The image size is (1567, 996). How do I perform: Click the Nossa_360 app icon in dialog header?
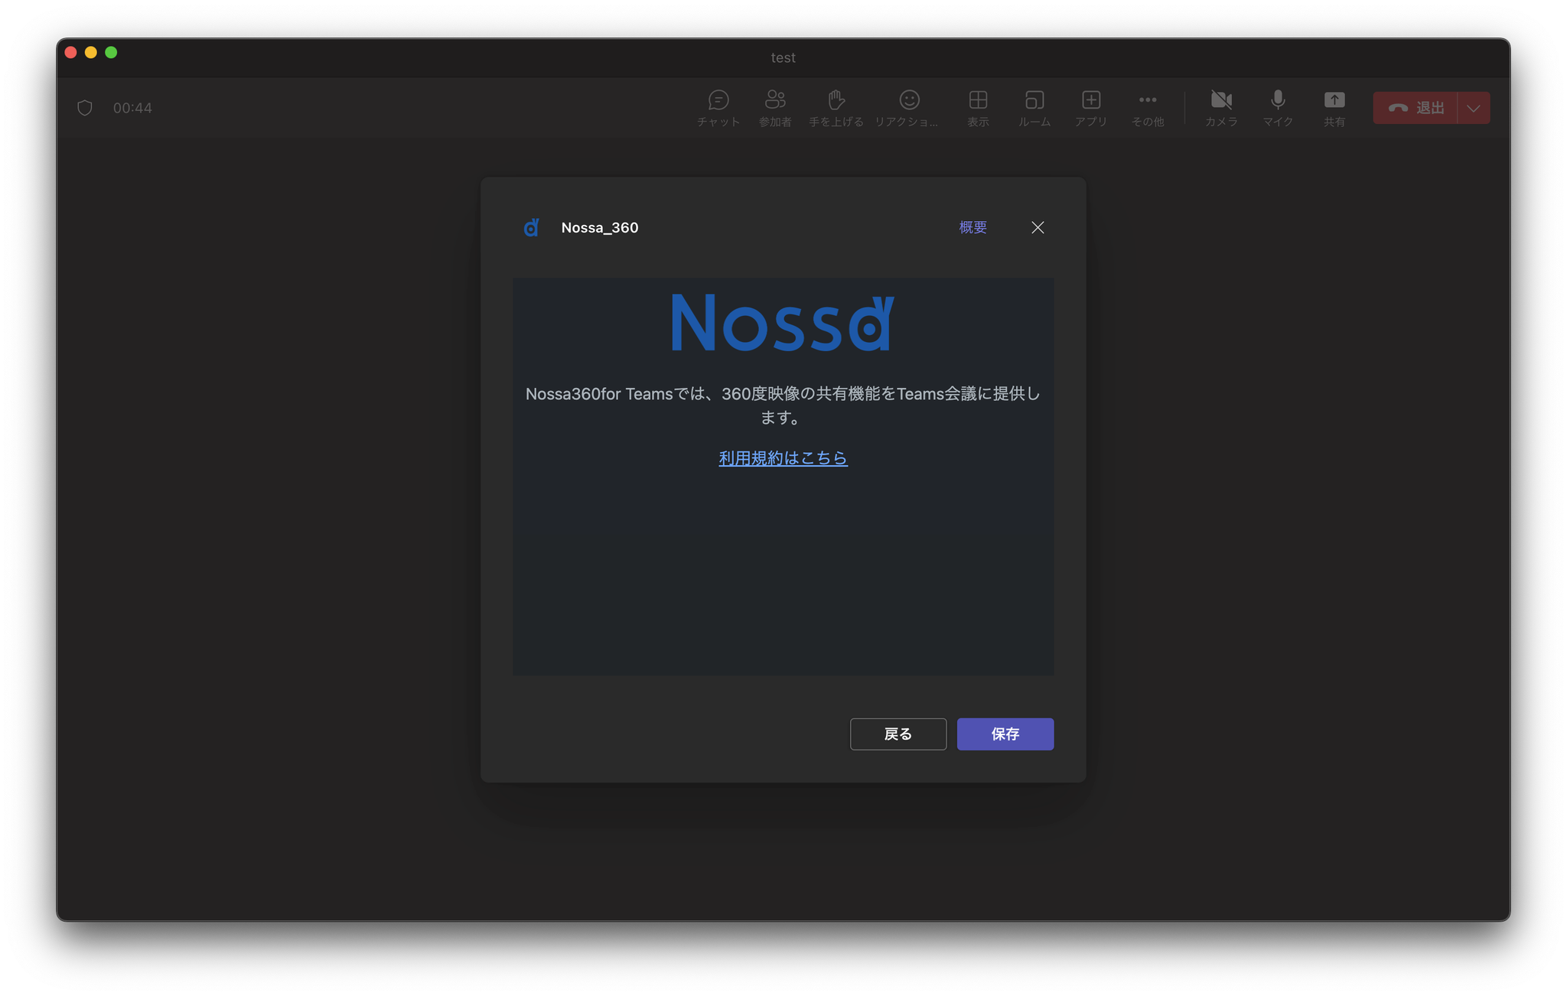coord(531,227)
